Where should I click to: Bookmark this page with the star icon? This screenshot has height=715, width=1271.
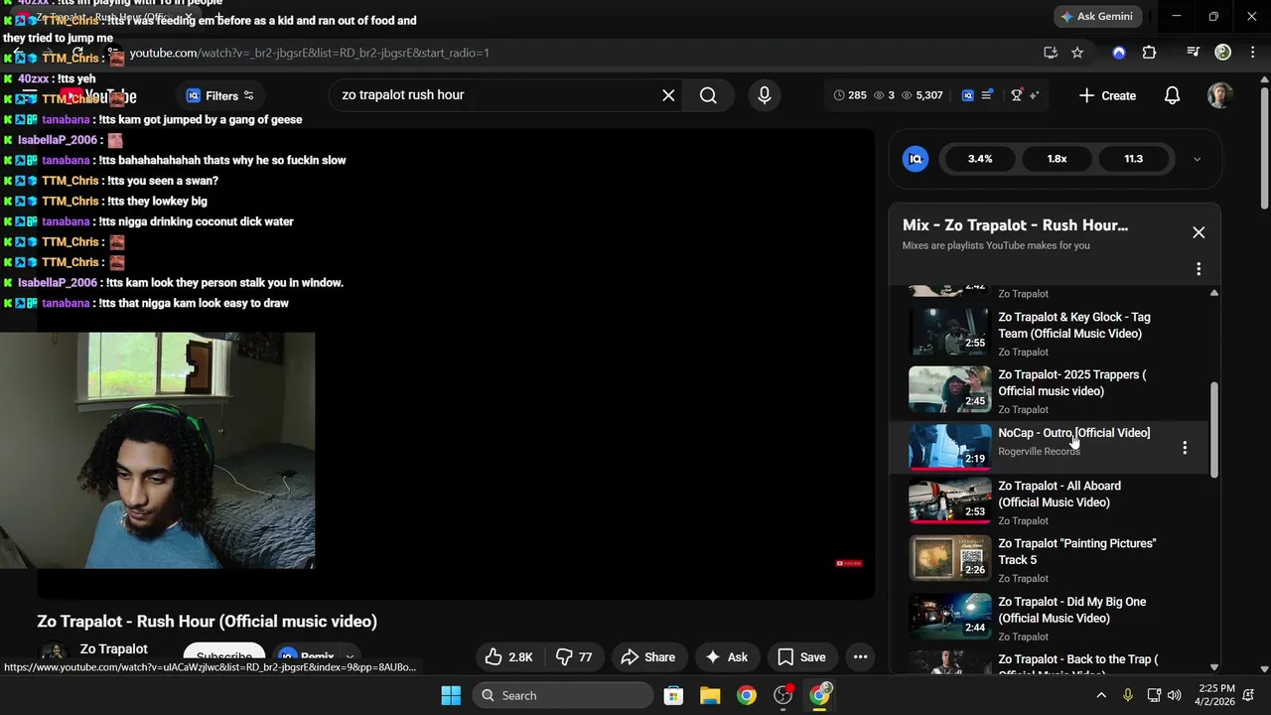(1077, 53)
